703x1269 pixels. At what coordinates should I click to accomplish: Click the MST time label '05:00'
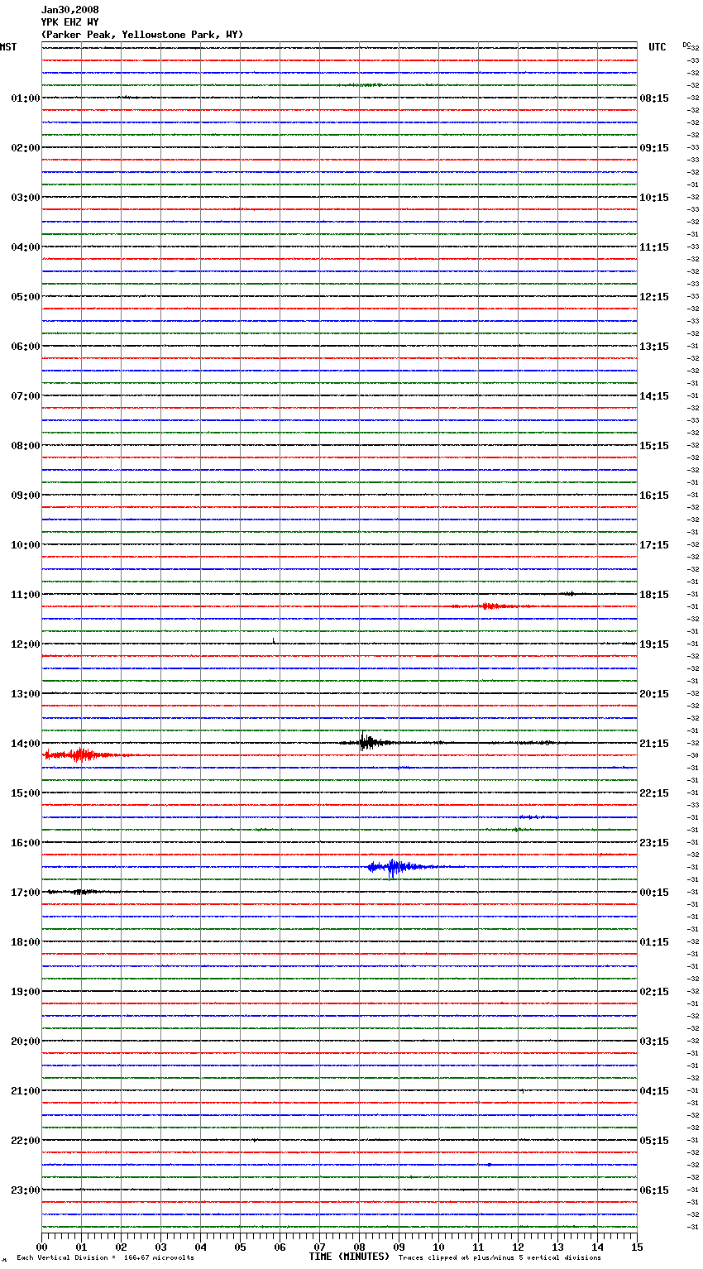pyautogui.click(x=25, y=297)
